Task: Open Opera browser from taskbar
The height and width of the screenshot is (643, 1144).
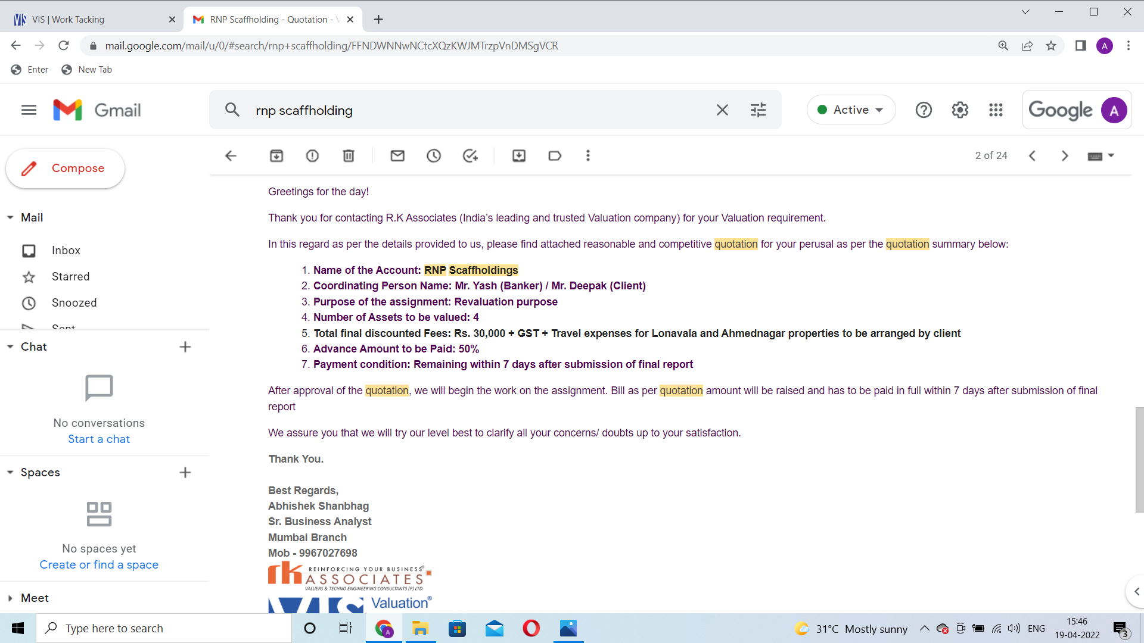Action: tap(531, 629)
